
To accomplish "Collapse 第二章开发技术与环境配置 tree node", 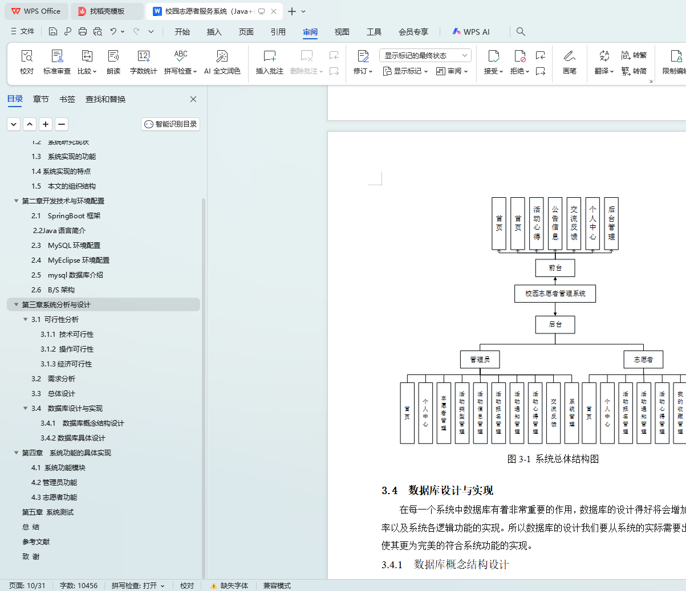I will (x=16, y=201).
